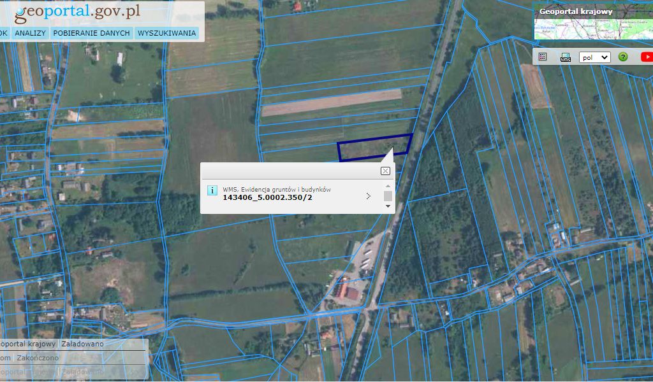Image resolution: width=653 pixels, height=382 pixels.
Task: Click 'Załadowano' status in top status row
Action: 82,344
